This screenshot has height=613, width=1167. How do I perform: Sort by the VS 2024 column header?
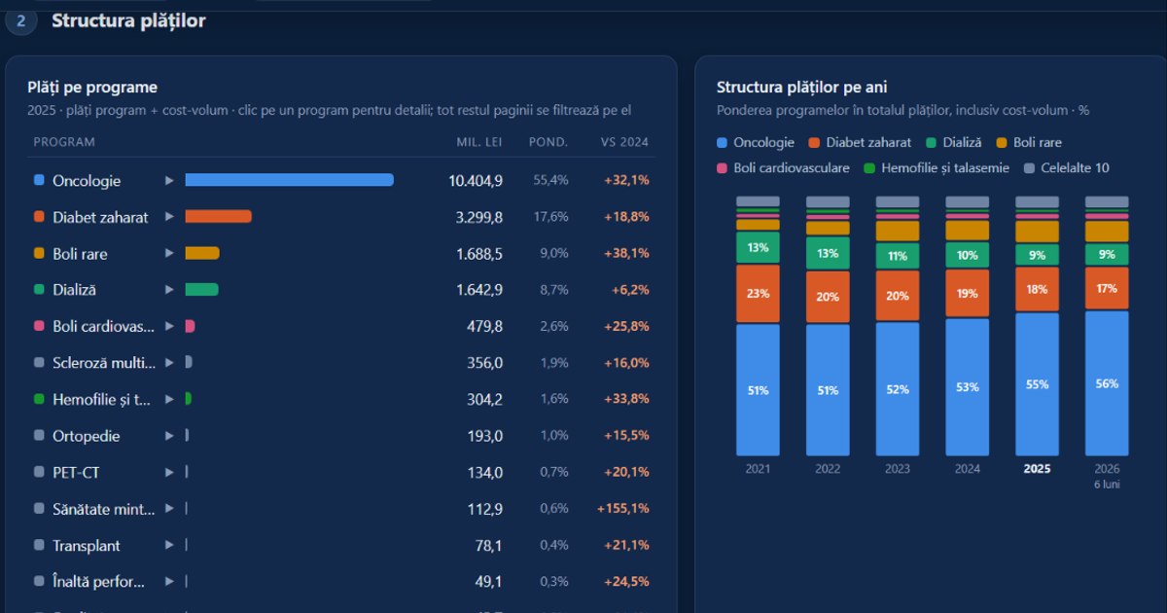(624, 142)
